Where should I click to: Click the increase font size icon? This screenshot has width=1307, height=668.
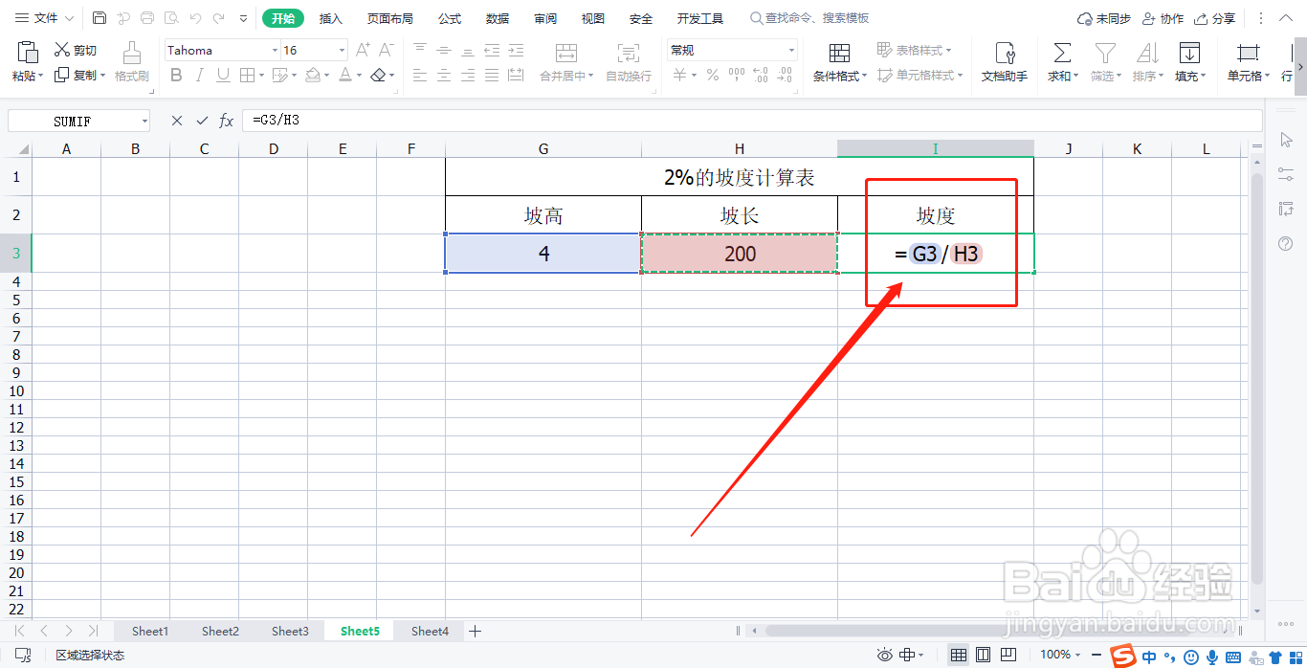click(x=361, y=49)
